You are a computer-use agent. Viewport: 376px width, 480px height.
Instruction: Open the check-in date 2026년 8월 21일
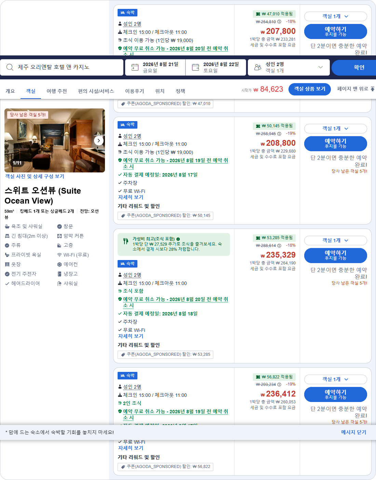pyautogui.click(x=155, y=67)
